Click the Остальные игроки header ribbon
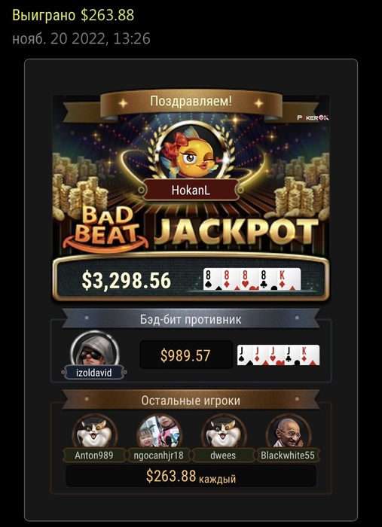The height and width of the screenshot is (527, 382). click(191, 401)
